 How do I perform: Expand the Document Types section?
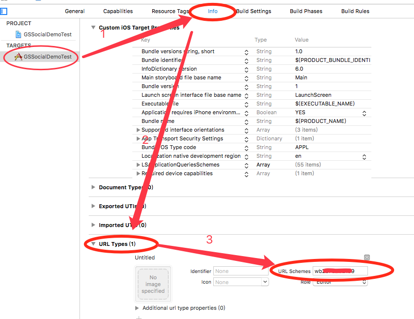coord(93,187)
